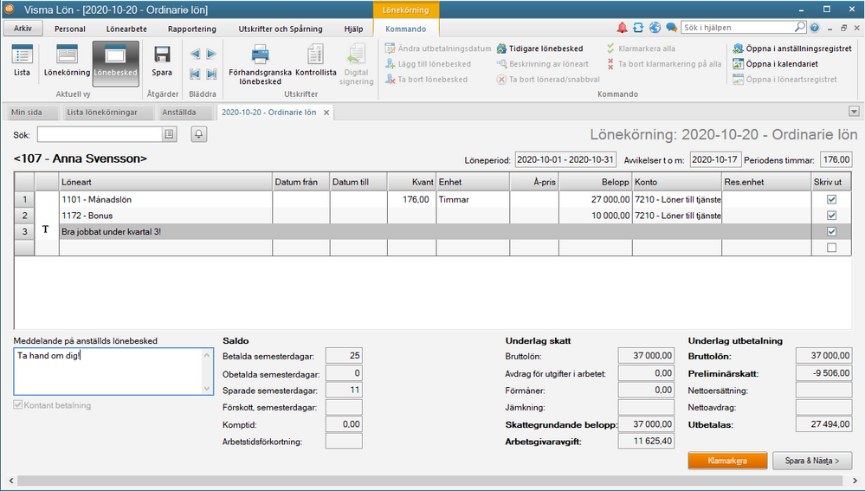865x491 pixels.
Task: Open the list button beside Sök field
Action: point(170,134)
